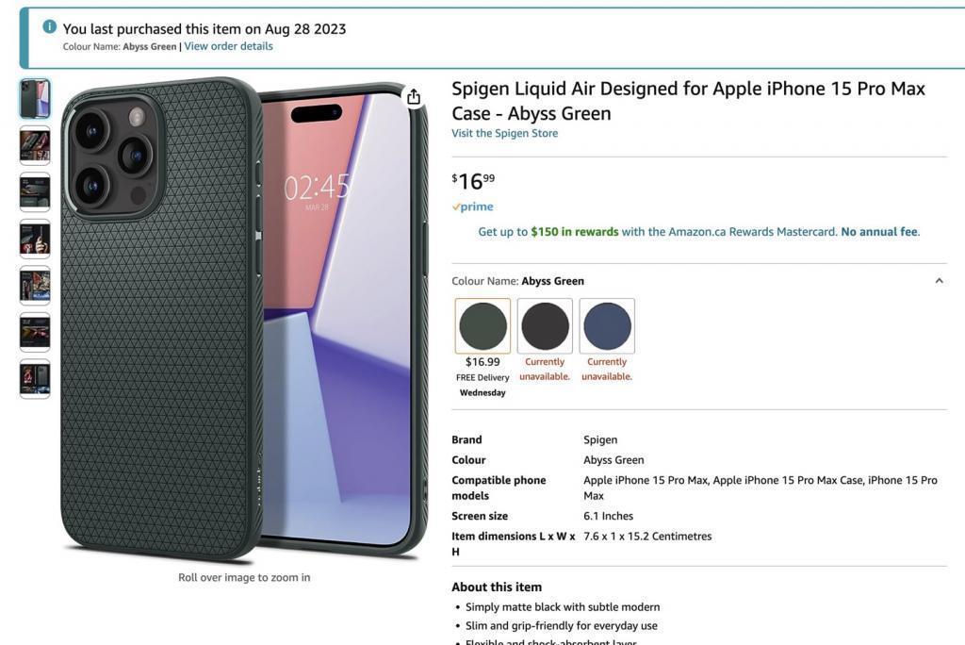Select the first gallery thumbnail
Viewport: 965px width, 645px height.
(x=34, y=99)
